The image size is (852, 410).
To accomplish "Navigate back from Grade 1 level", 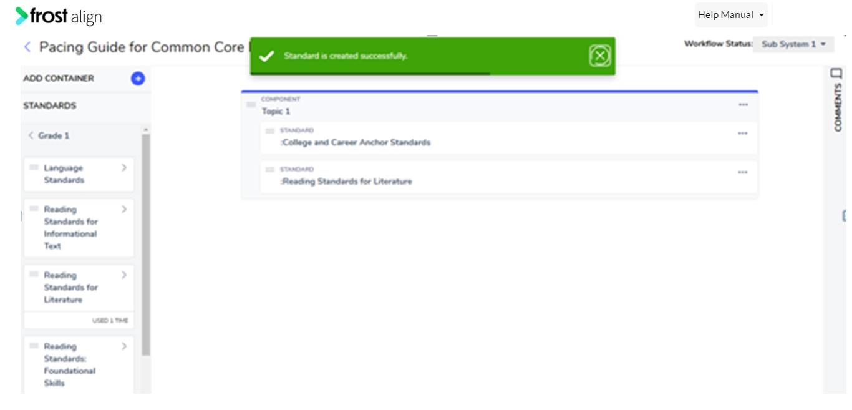I will click(x=31, y=135).
